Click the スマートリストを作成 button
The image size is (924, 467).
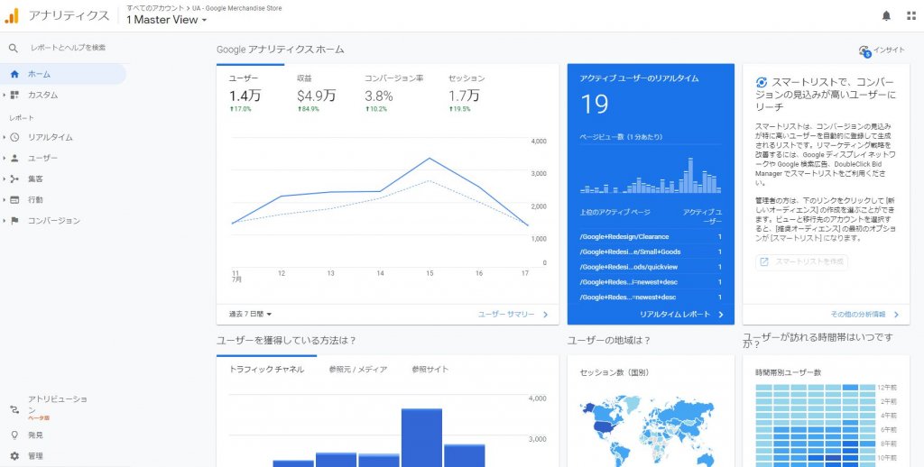[801, 261]
